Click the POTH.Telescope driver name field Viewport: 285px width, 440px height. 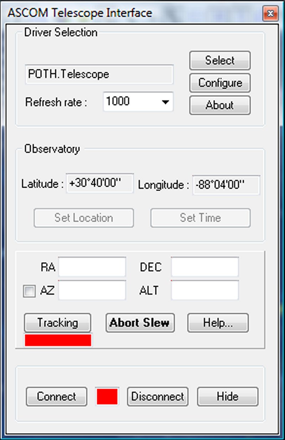99,74
